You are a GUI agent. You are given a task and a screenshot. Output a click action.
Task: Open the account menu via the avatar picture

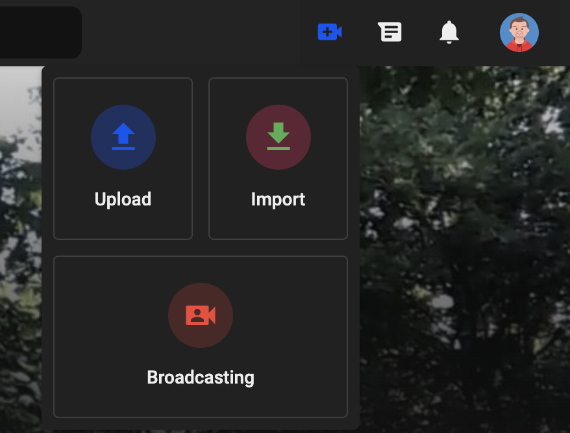point(519,32)
